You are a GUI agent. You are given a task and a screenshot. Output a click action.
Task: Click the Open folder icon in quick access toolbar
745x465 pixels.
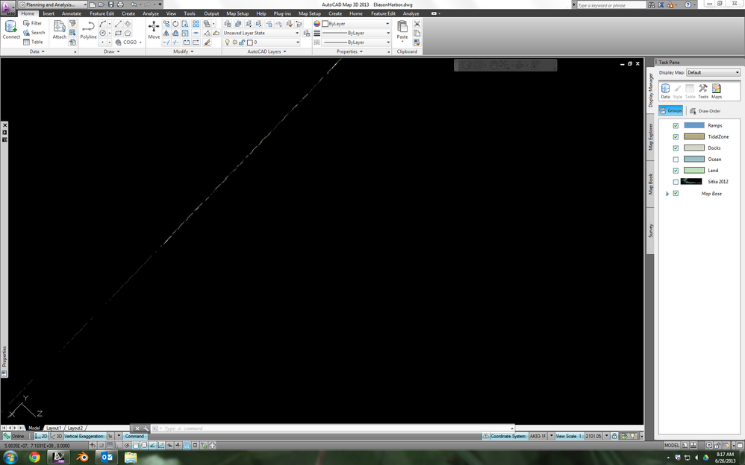click(x=102, y=4)
